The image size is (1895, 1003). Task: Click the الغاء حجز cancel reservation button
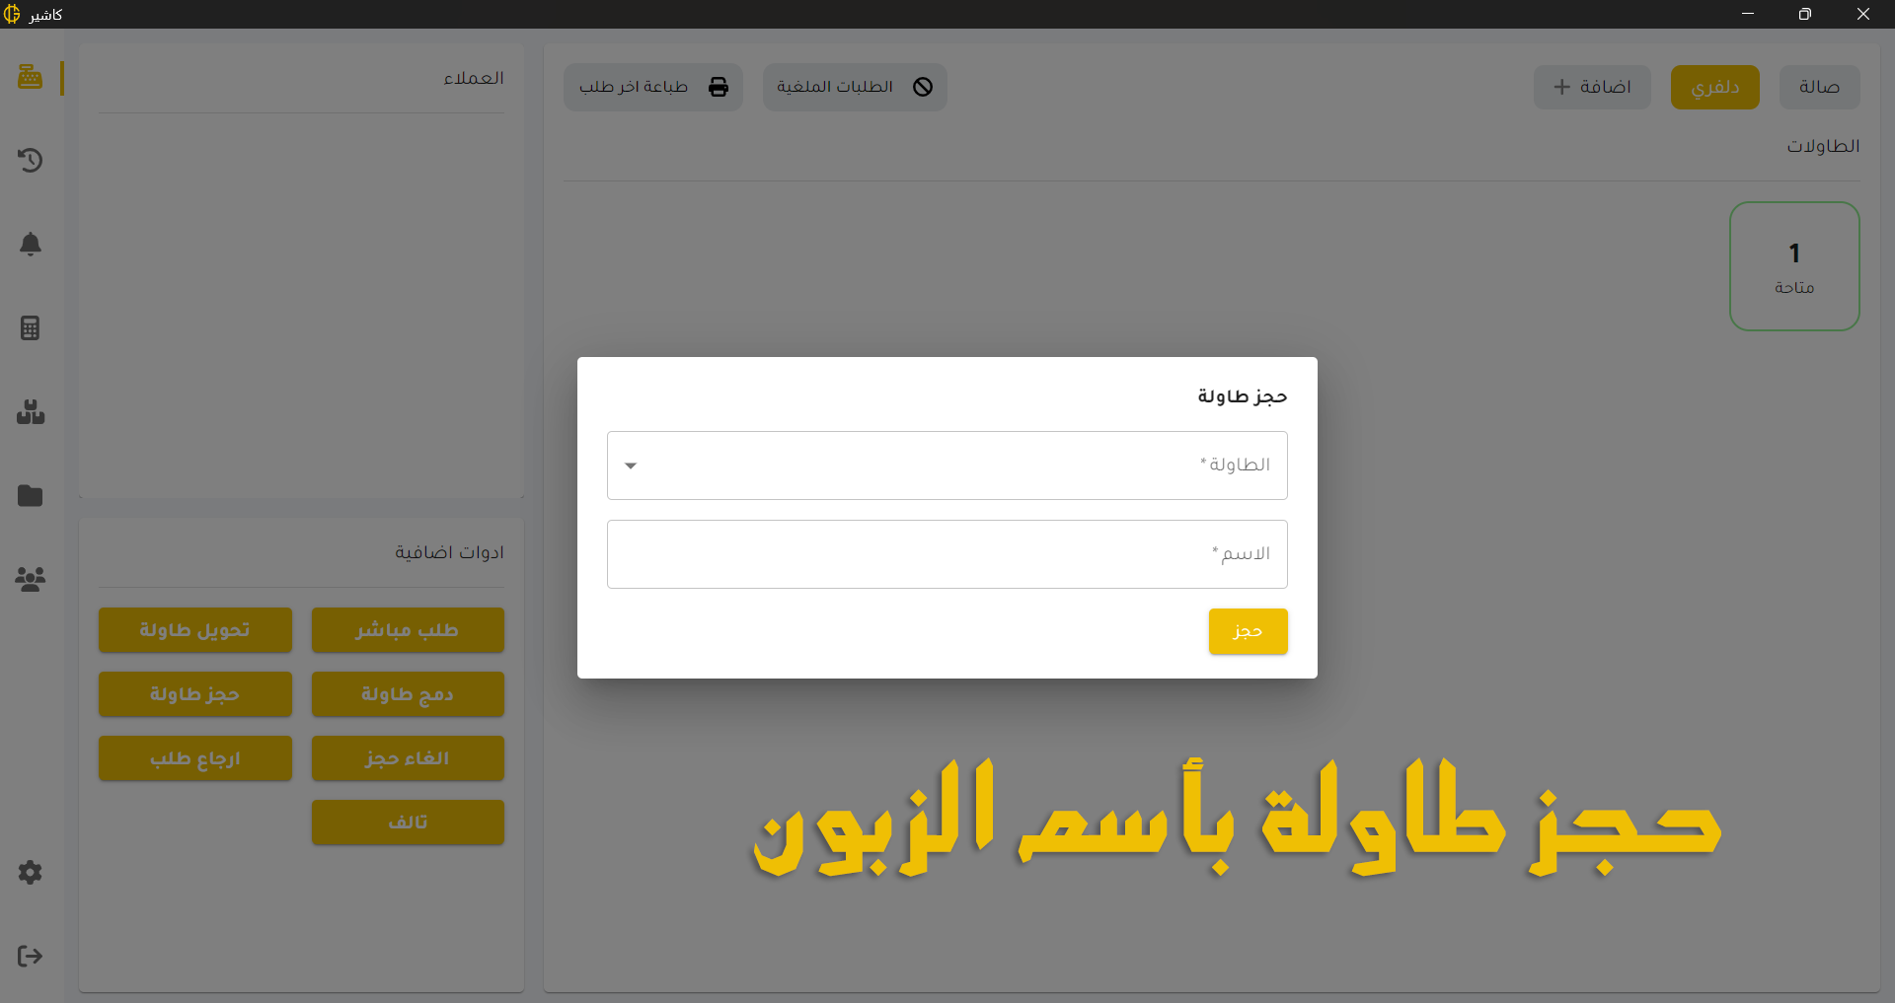click(408, 758)
